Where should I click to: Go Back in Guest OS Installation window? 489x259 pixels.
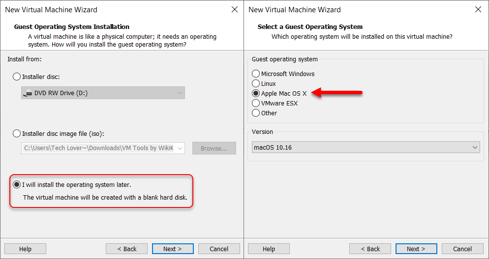point(126,249)
